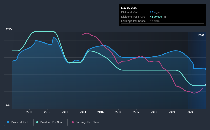Click the 2020 x-axis label
The width and height of the screenshot is (210, 130).
(190, 112)
